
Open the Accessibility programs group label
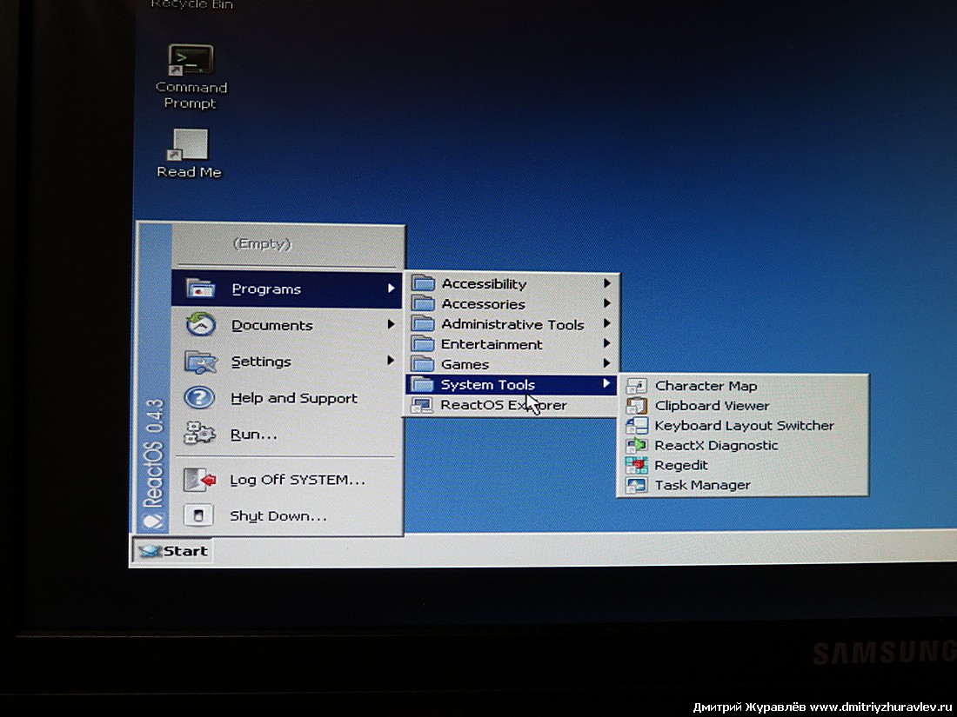[x=484, y=283]
